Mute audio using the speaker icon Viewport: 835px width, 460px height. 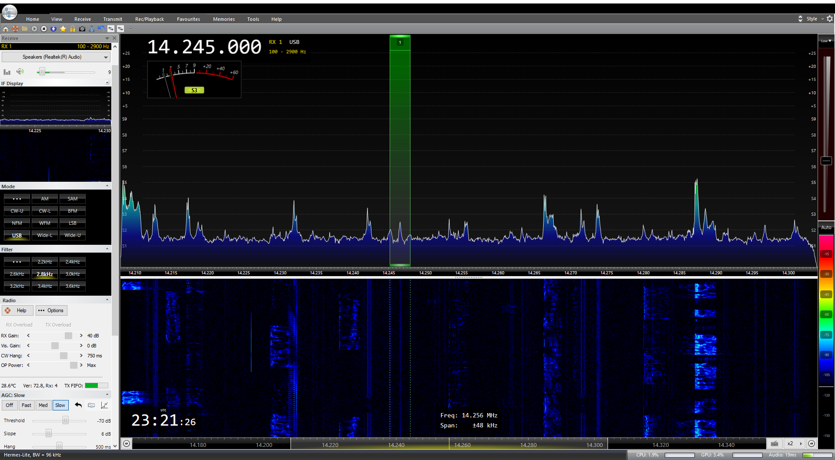coord(20,71)
